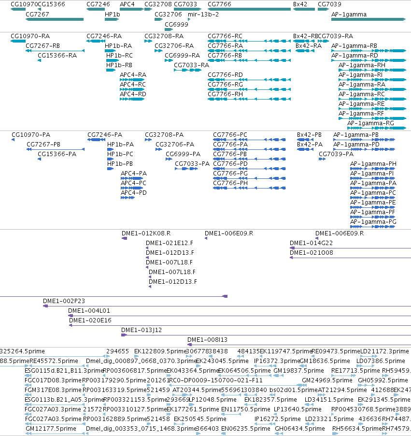Click EST EK243045.5prime

click(x=222, y=361)
